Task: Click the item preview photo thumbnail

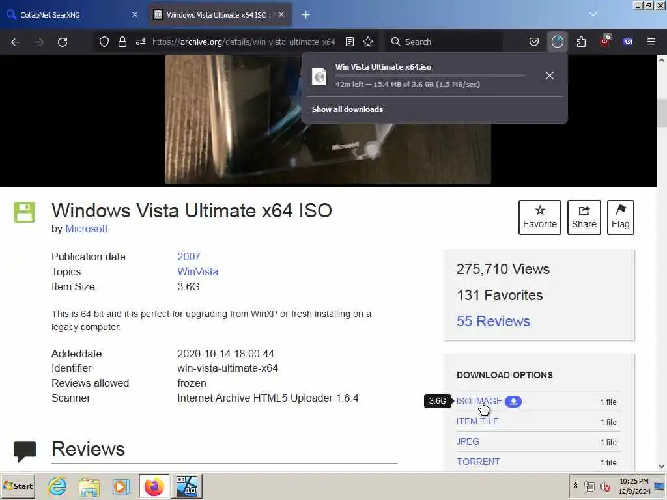Action: [328, 120]
